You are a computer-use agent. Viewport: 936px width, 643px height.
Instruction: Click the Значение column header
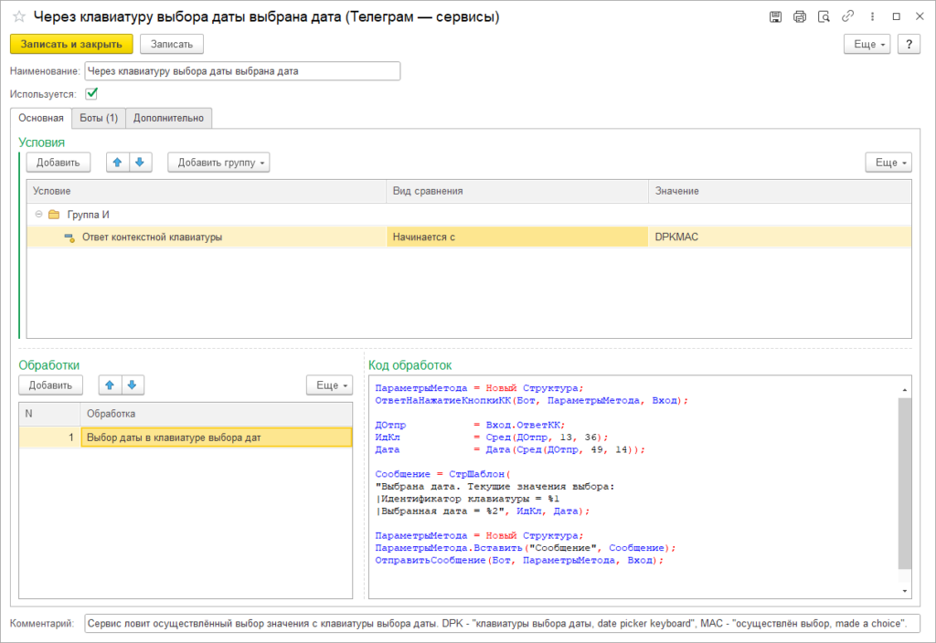[x=780, y=191]
